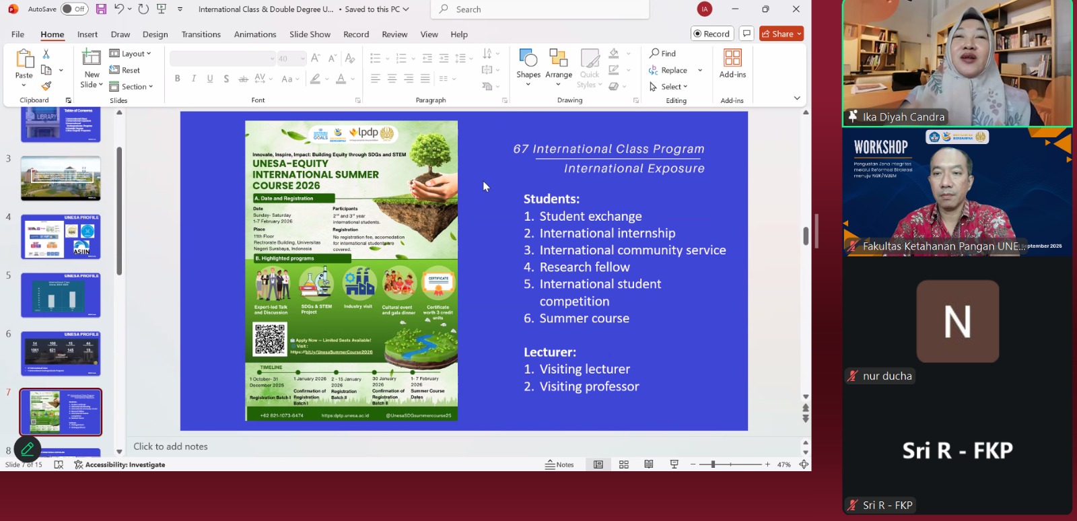Switch to the Design tab
This screenshot has width=1077, height=521.
tap(155, 34)
